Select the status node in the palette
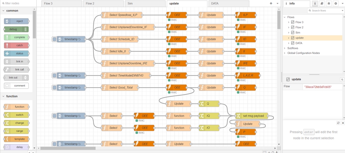The image size is (345, 153). click(16, 53)
